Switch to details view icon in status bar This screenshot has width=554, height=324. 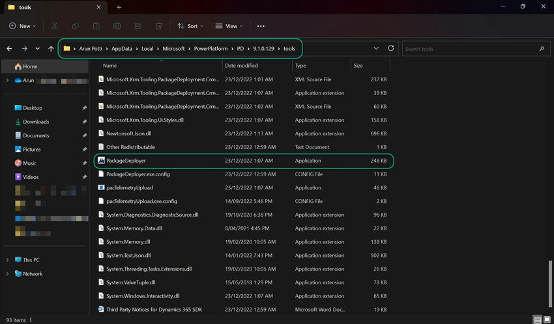coord(538,319)
